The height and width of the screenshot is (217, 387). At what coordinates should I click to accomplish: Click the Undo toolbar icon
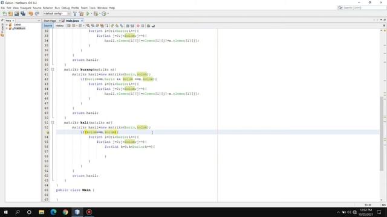tap(31, 13)
